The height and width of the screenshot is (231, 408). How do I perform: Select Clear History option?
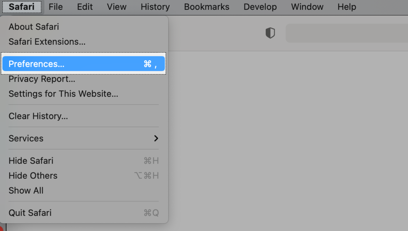84,116
